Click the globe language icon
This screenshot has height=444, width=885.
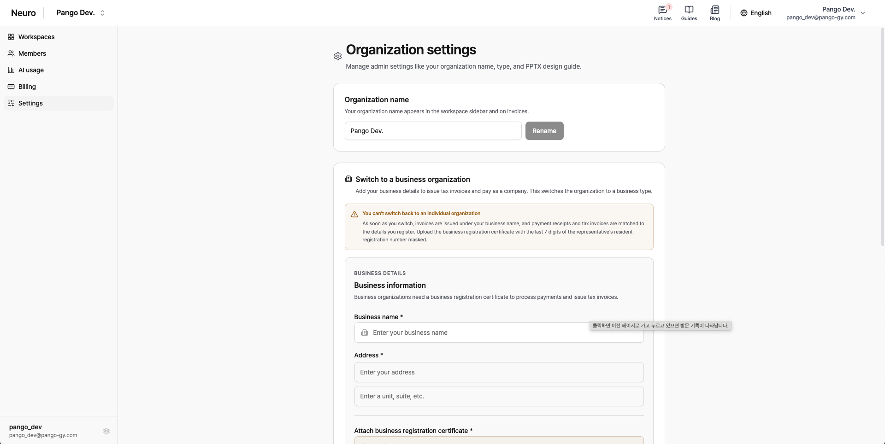click(x=744, y=13)
